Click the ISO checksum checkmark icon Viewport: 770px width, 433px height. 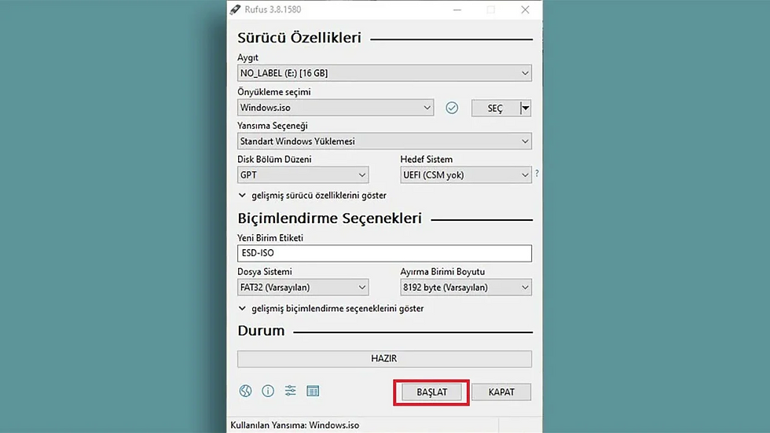452,108
